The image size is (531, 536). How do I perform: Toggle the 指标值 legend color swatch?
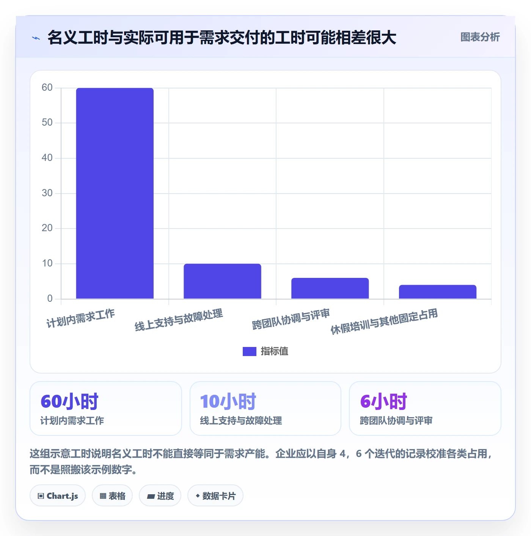tap(249, 352)
